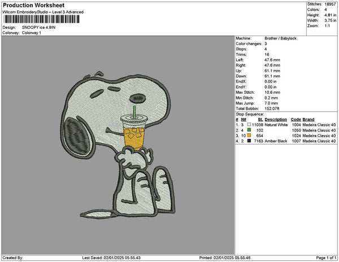Click the green thread color swatch
339x262 pixels.
(x=249, y=130)
